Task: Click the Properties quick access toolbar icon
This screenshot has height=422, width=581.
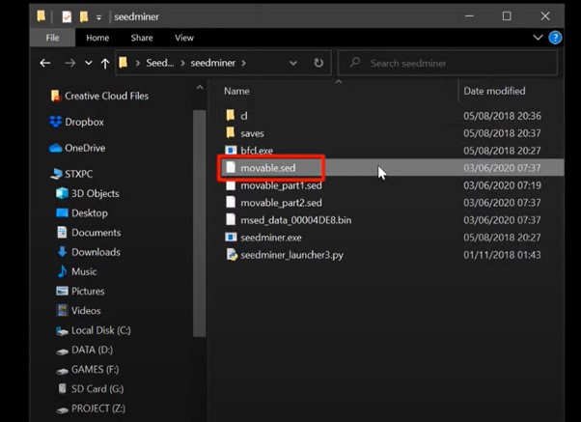Action: 67,16
